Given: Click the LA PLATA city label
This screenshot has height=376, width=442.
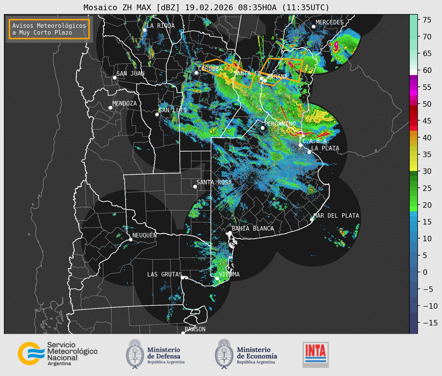Looking at the screenshot, I should click(325, 148).
